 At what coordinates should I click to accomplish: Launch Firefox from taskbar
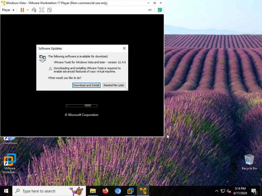click(105, 191)
